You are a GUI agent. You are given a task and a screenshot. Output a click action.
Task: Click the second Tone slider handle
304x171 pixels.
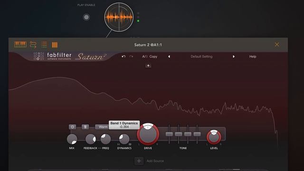pos(179,134)
